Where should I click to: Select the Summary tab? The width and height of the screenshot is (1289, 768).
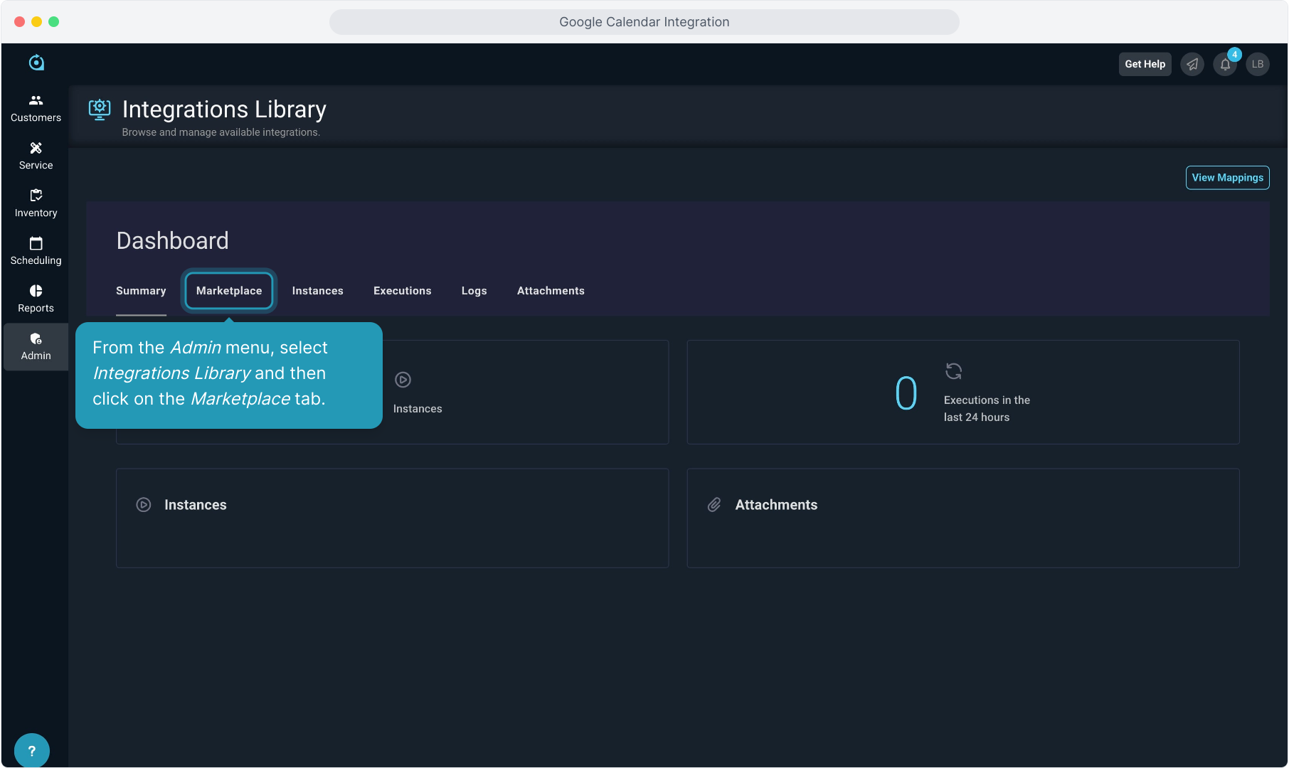click(x=141, y=291)
